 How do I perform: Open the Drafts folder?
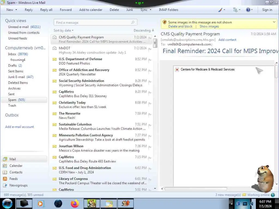15,66
